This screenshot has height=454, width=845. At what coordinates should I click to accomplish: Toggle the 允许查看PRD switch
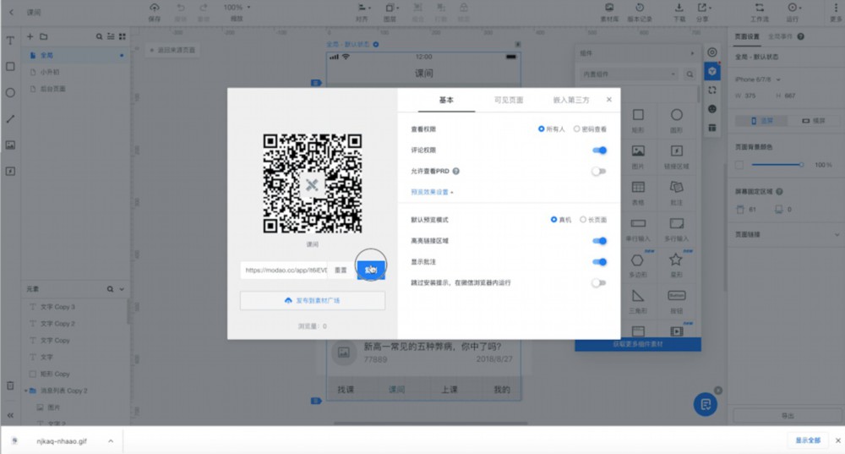pyautogui.click(x=599, y=172)
